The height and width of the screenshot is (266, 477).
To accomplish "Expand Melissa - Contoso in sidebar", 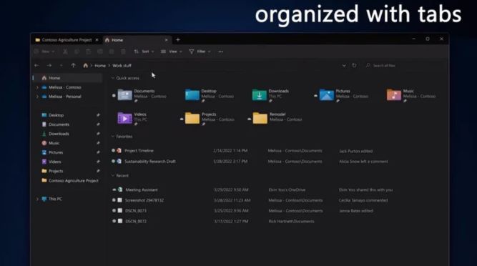I will tap(37, 87).
